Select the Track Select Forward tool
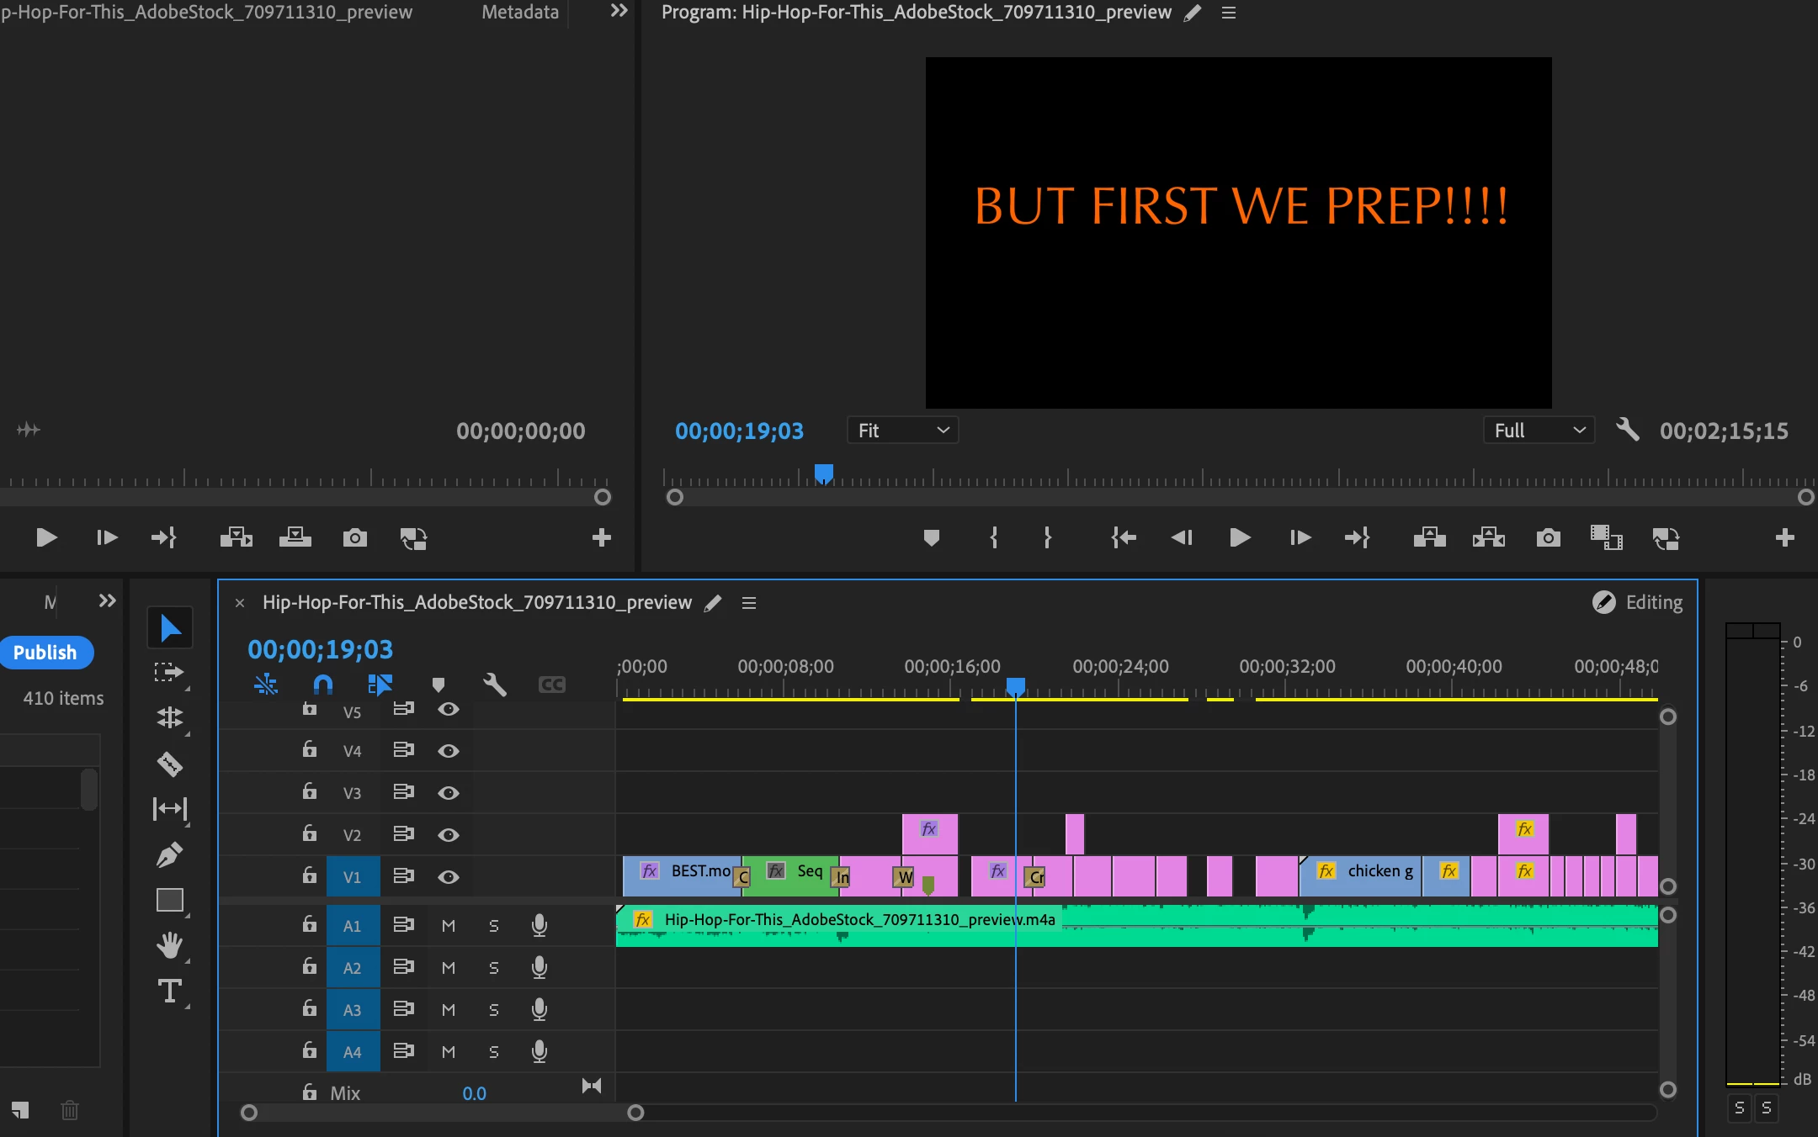This screenshot has height=1137, width=1818. coord(170,672)
